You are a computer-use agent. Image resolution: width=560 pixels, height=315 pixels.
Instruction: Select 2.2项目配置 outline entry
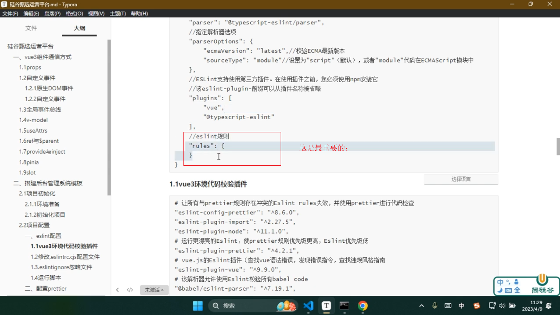coord(34,225)
